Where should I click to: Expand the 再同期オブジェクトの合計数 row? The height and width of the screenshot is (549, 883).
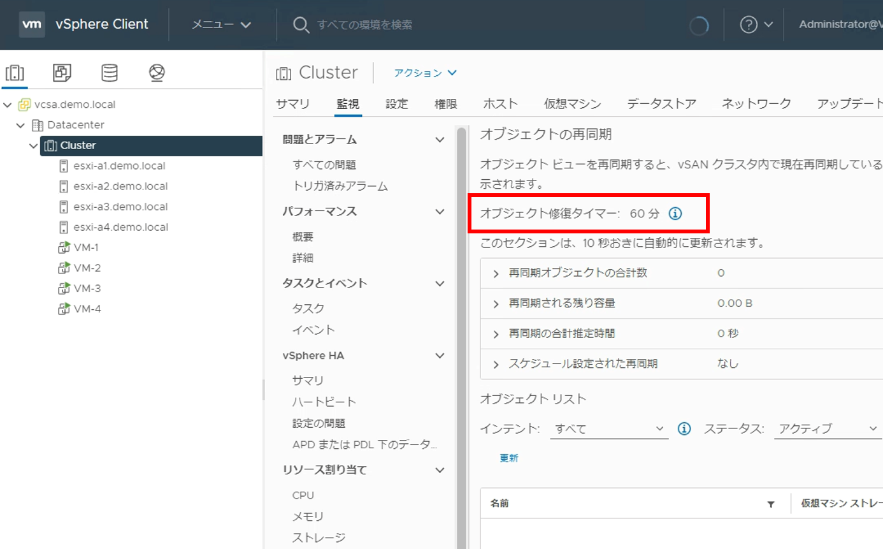tap(496, 274)
